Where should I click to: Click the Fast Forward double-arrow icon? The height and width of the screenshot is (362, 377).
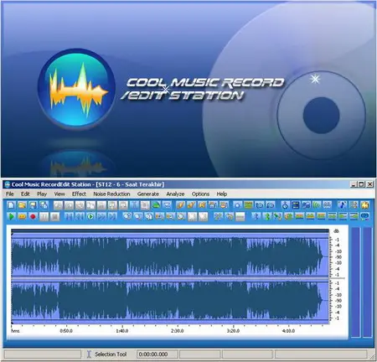click(x=101, y=216)
